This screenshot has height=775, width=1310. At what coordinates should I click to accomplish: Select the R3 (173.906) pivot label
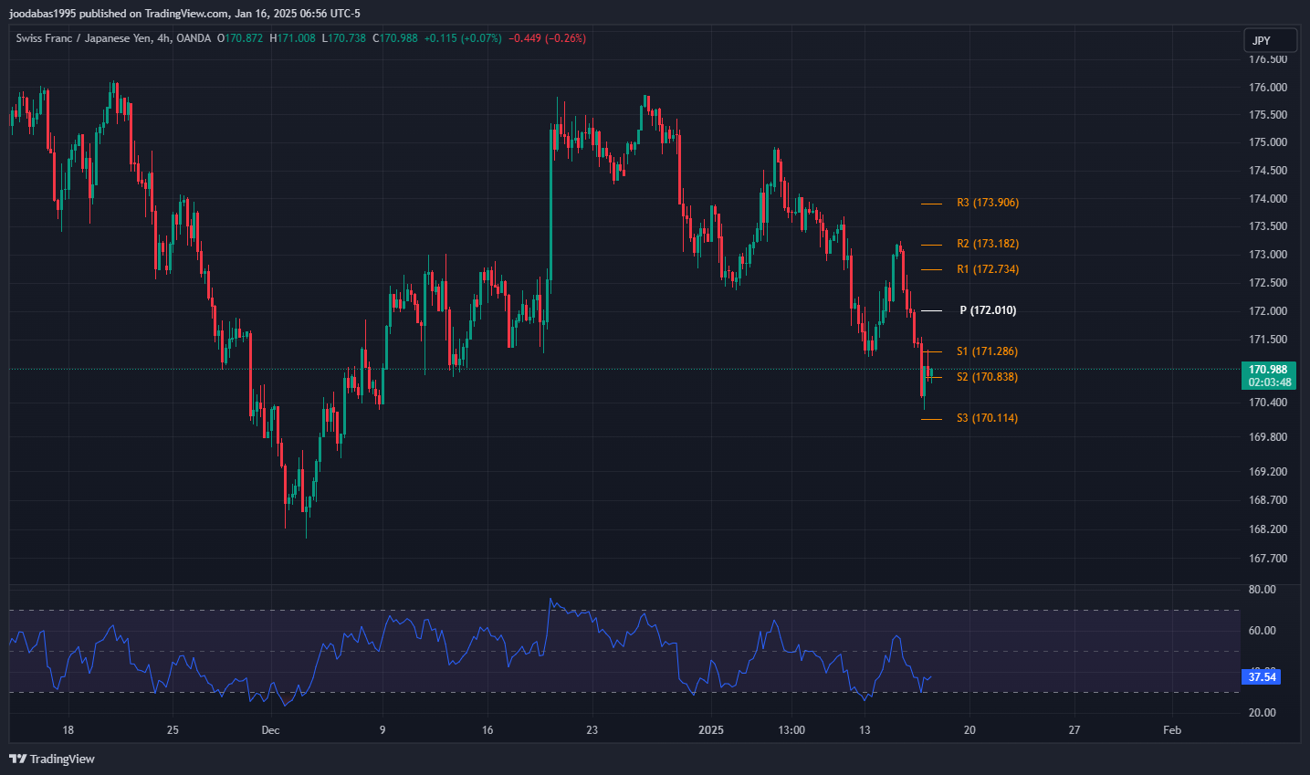pos(987,203)
